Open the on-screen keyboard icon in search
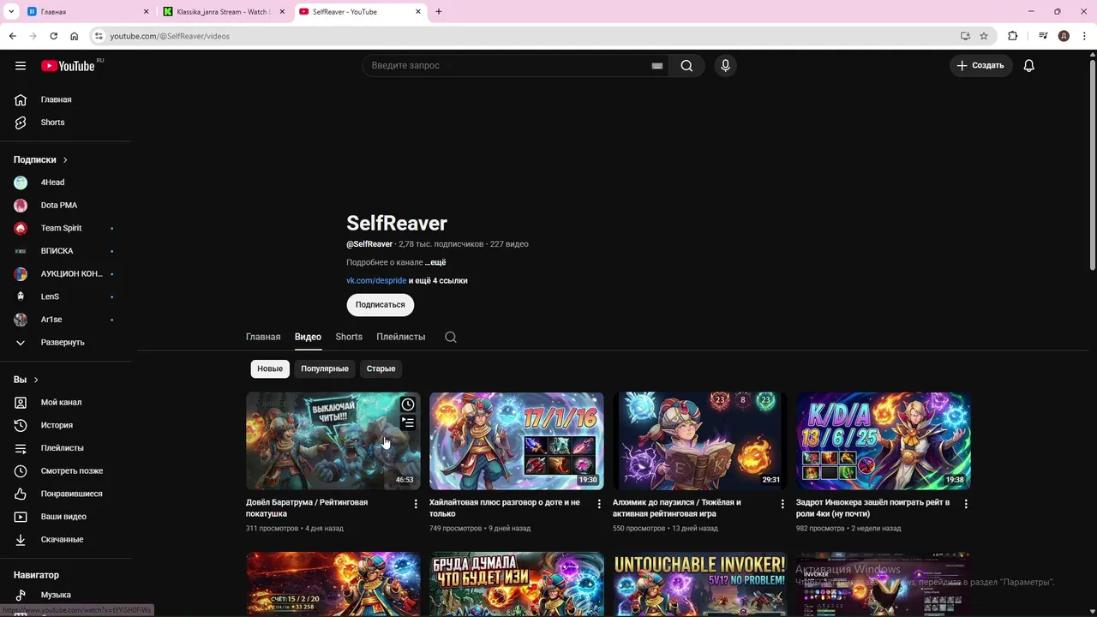Image resolution: width=1097 pixels, height=617 pixels. pyautogui.click(x=657, y=66)
